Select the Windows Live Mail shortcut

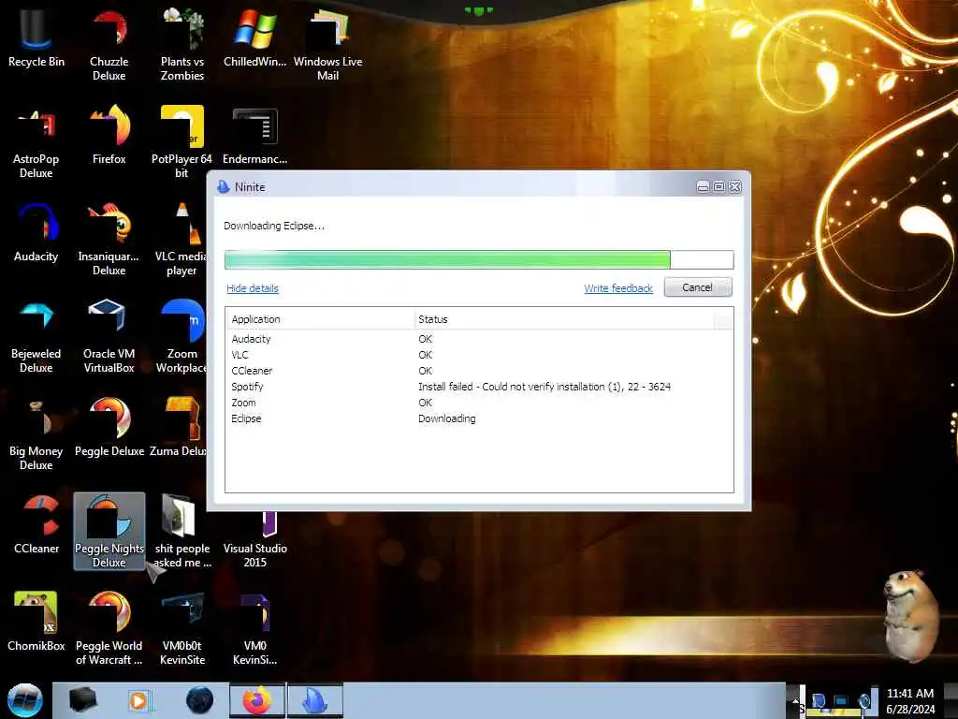[x=328, y=45]
